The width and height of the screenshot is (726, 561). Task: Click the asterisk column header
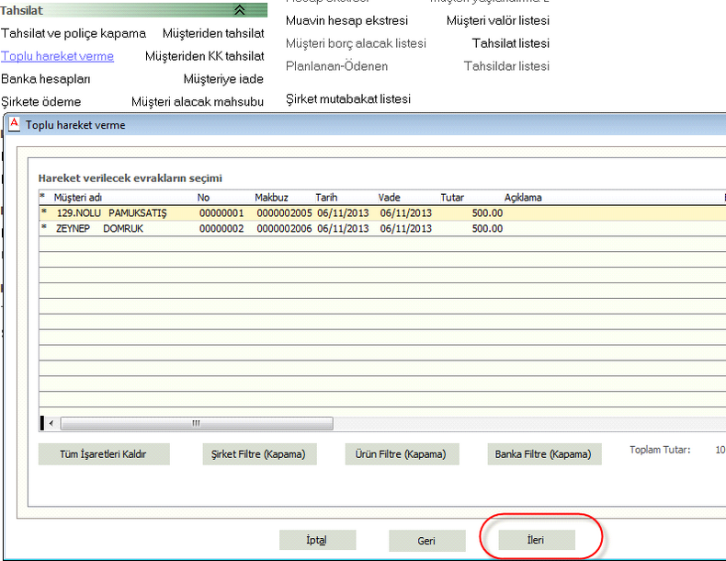pos(43,197)
